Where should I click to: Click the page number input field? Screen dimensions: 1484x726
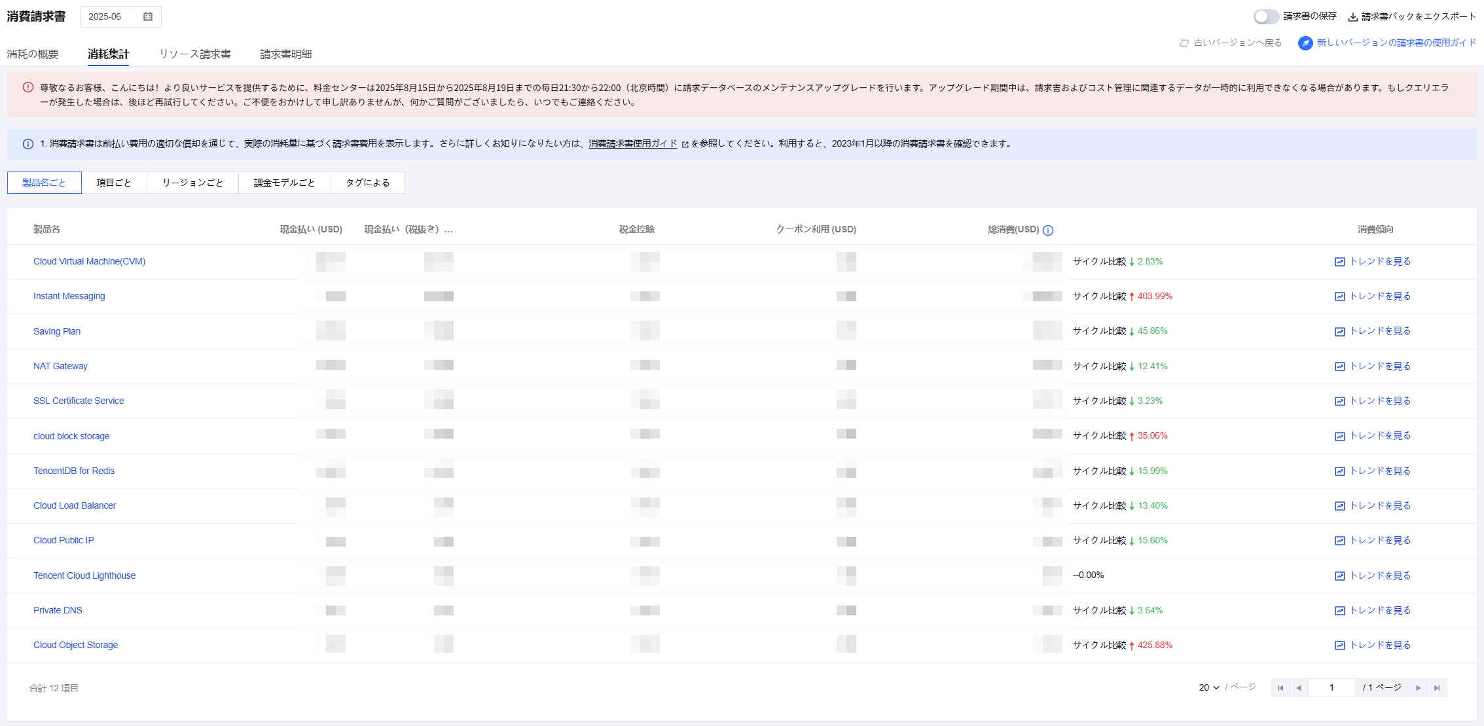pyautogui.click(x=1331, y=687)
